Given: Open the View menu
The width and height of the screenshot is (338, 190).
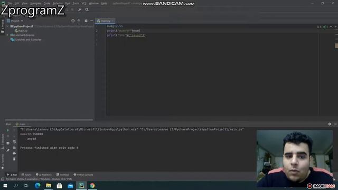Looking at the screenshot, I should pyautogui.click(x=25, y=4).
